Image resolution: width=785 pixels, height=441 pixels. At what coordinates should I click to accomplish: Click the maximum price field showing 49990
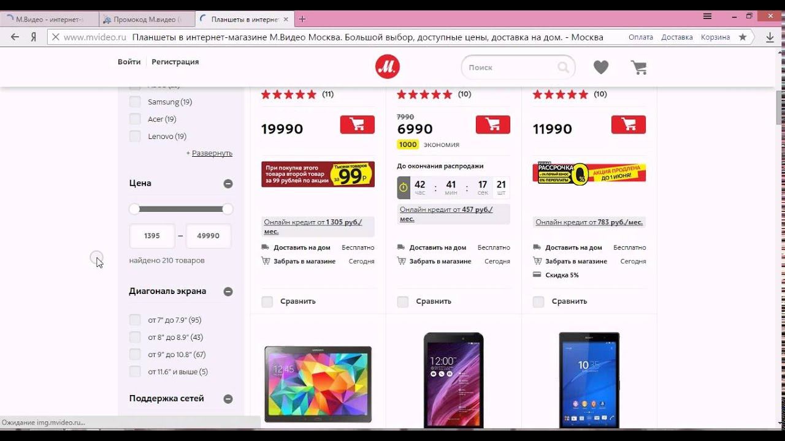click(x=209, y=236)
